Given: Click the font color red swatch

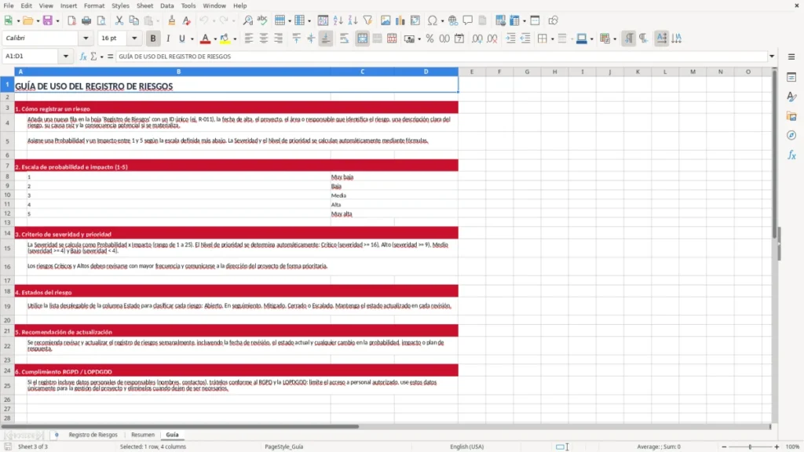Looking at the screenshot, I should [205, 38].
